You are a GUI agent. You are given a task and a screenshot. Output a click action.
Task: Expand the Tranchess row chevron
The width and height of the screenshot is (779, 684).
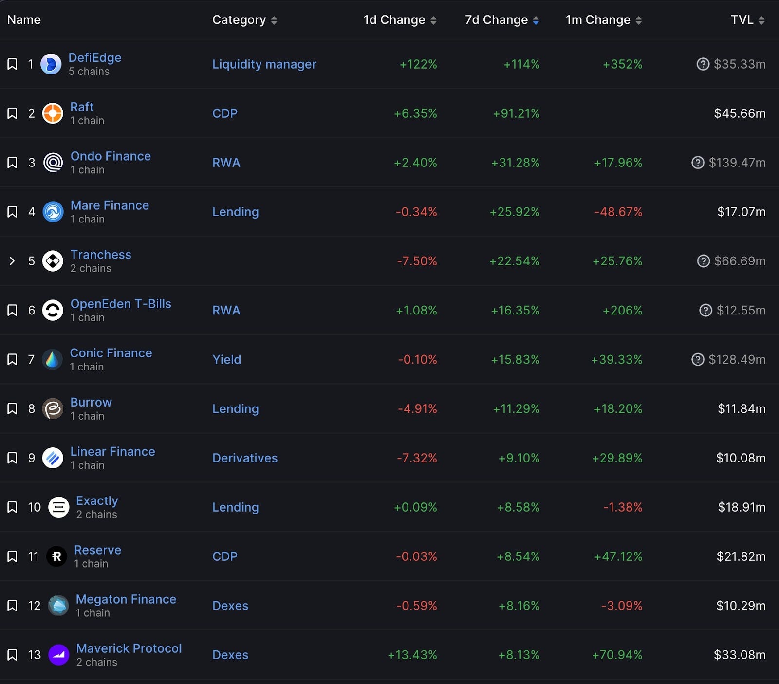[x=12, y=261]
